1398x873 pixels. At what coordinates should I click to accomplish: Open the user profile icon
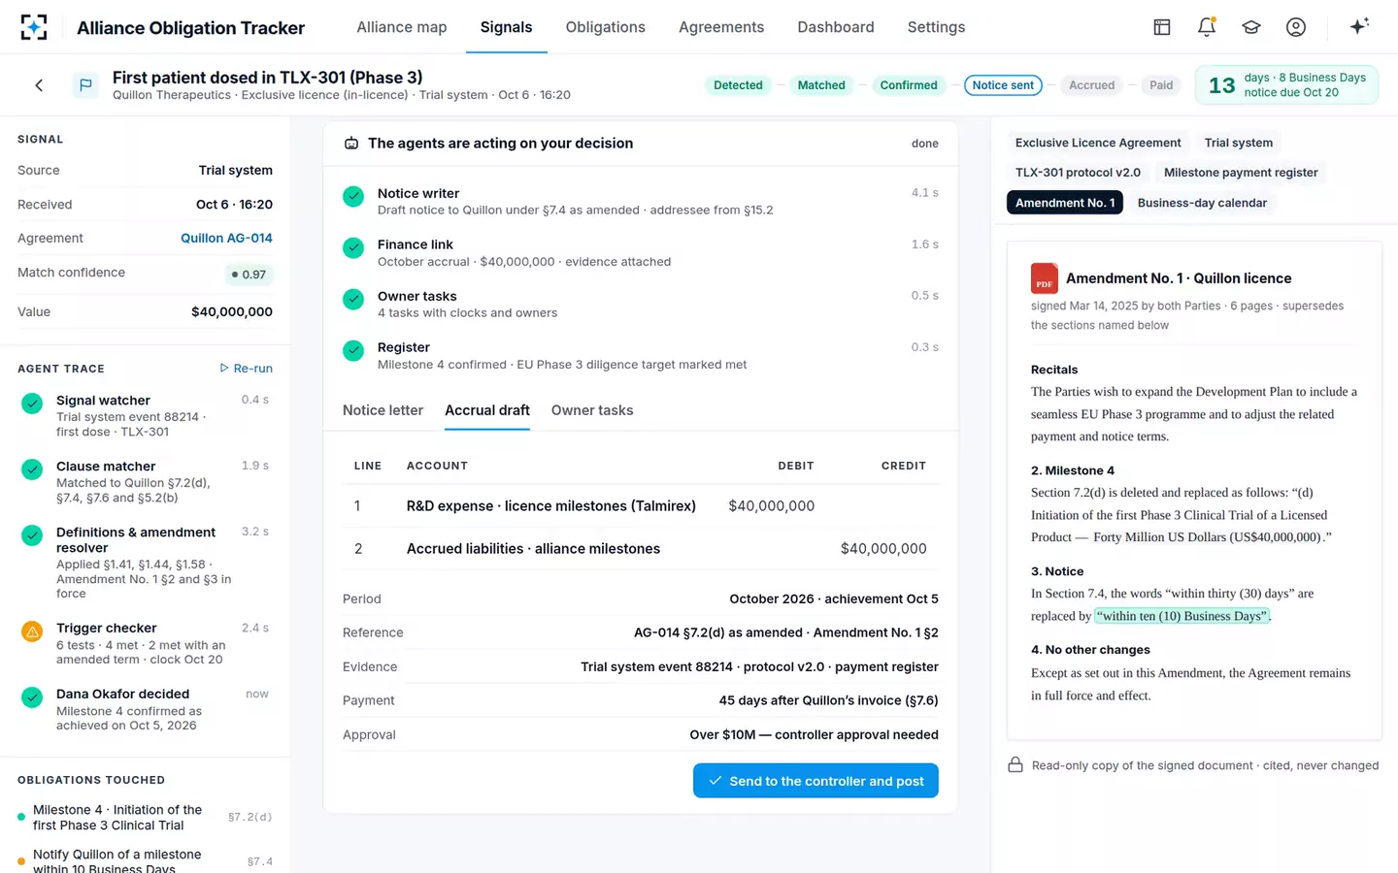tap(1296, 27)
